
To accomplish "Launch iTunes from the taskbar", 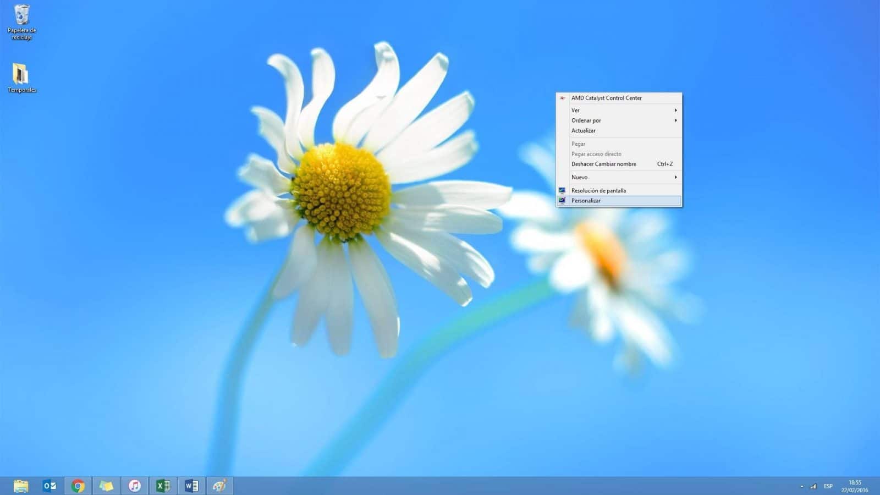I will point(135,486).
